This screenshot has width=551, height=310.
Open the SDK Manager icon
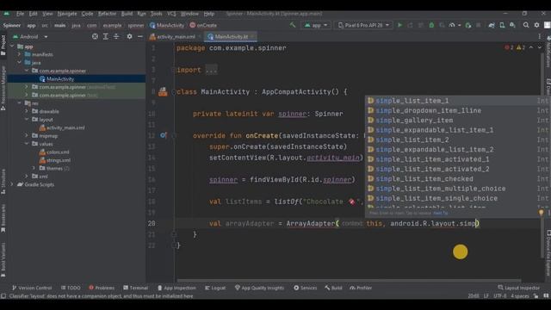tap(513, 25)
